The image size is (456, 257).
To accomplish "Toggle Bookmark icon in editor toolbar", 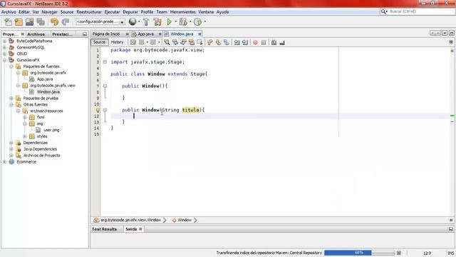I will pyautogui.click(x=227, y=42).
